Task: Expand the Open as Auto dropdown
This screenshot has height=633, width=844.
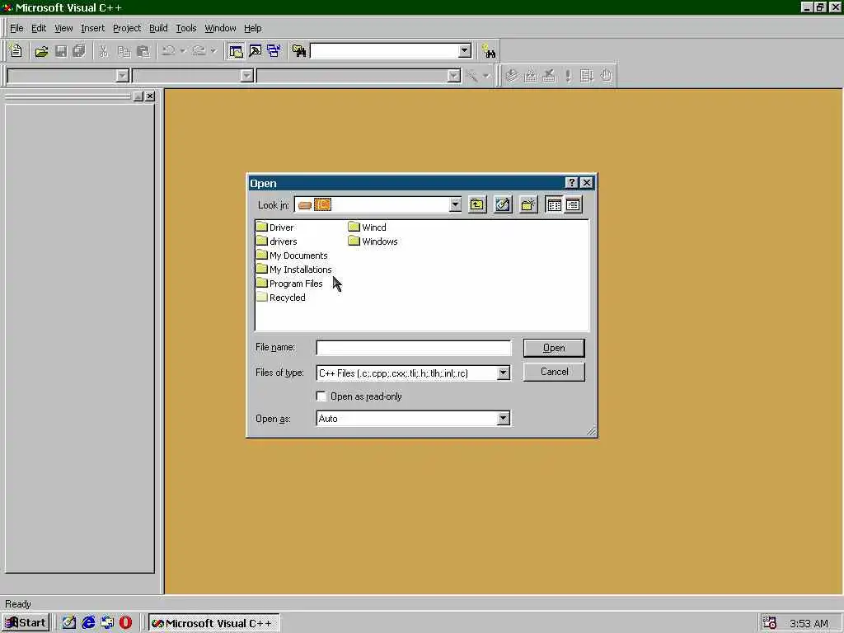Action: [x=504, y=418]
